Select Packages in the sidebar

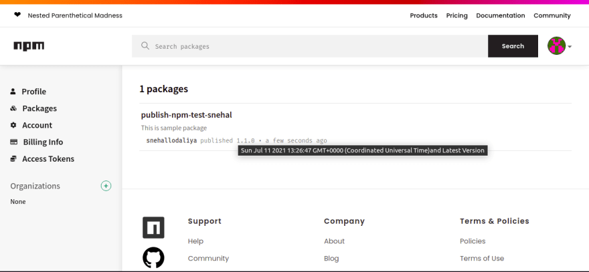(39, 108)
